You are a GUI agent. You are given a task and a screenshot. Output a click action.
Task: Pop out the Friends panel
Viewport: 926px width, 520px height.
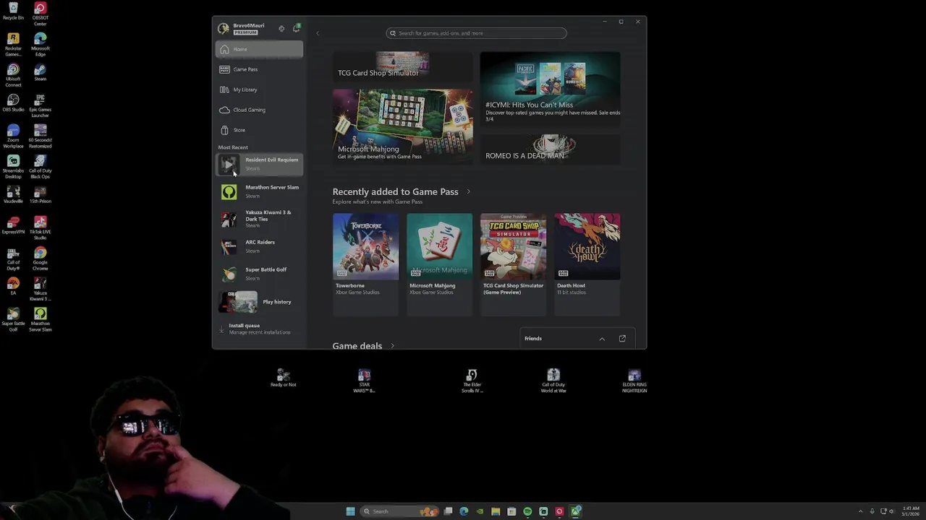coord(622,338)
